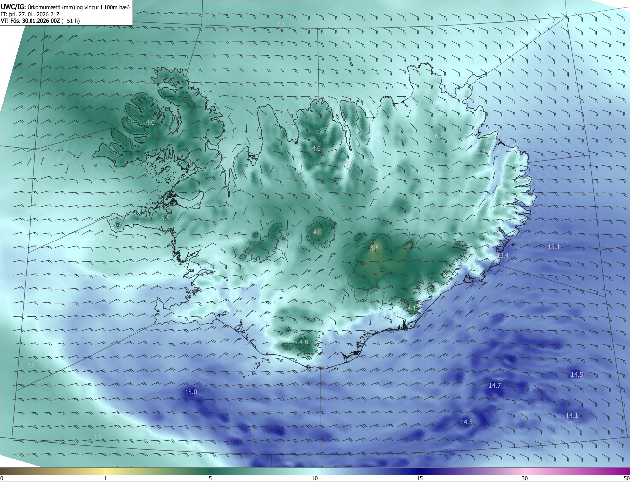
Task: Click the 13.1 value label over the sea
Action: click(x=554, y=247)
